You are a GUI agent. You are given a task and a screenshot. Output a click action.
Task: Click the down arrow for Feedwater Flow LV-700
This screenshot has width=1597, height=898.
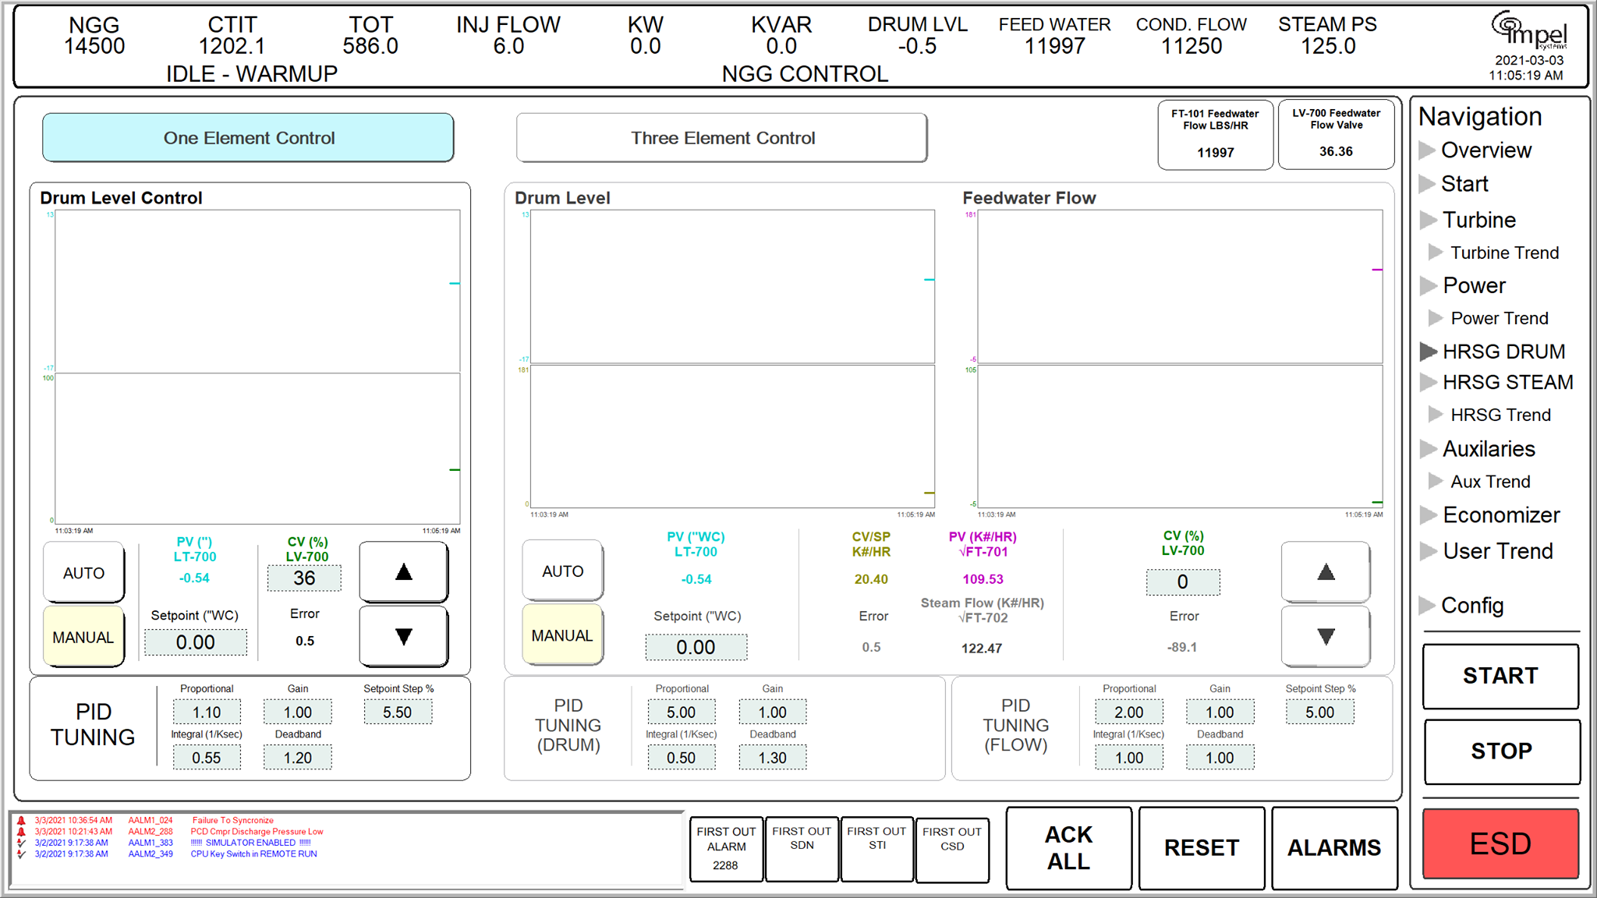pyautogui.click(x=1326, y=637)
